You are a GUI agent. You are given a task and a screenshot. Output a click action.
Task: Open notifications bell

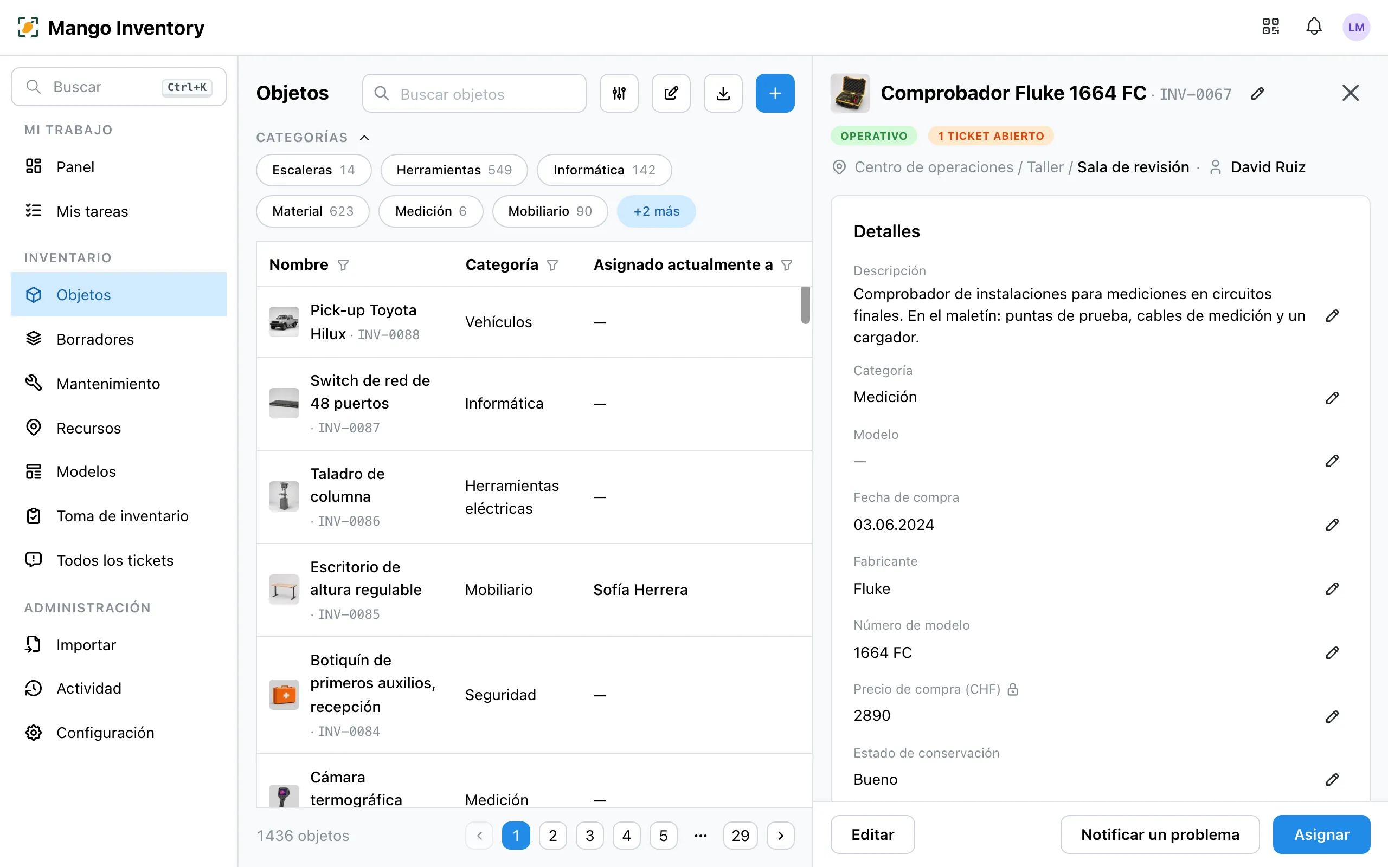1313,27
